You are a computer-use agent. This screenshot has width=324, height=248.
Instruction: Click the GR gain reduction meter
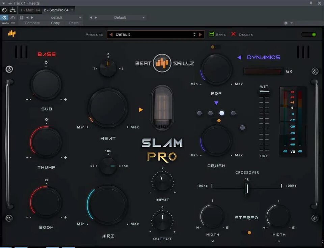[263, 71]
